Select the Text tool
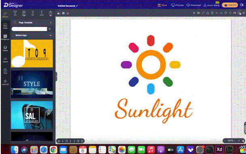 (x=15, y=13)
